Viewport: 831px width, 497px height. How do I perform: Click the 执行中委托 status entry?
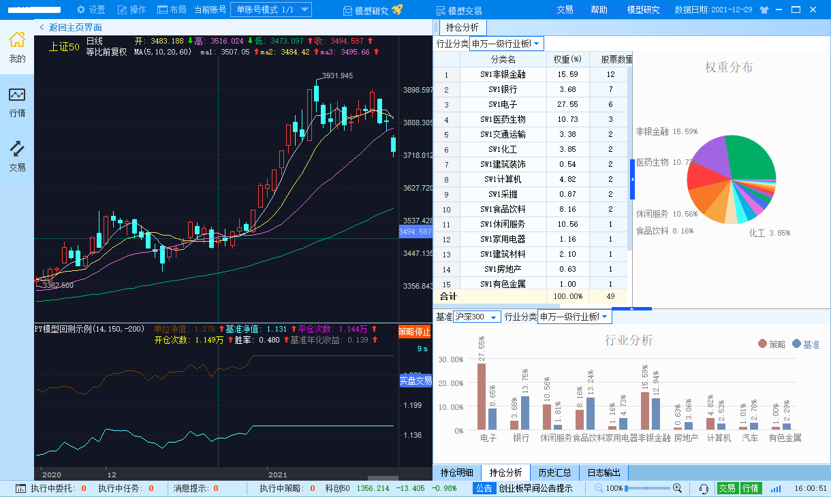[x=58, y=488]
